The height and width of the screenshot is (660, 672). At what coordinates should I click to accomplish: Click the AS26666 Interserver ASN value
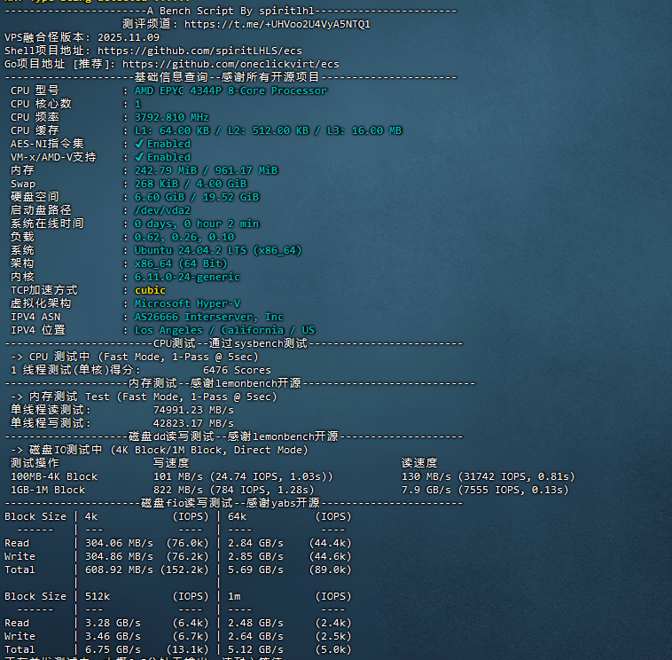click(208, 317)
